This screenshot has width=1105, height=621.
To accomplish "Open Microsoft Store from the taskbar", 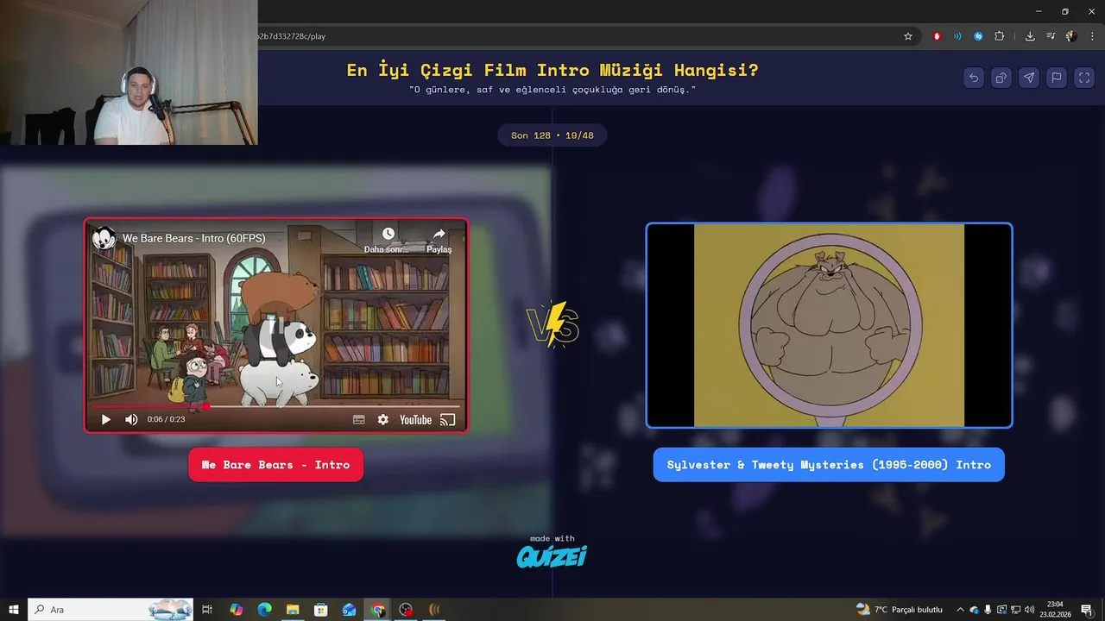I will 320,610.
